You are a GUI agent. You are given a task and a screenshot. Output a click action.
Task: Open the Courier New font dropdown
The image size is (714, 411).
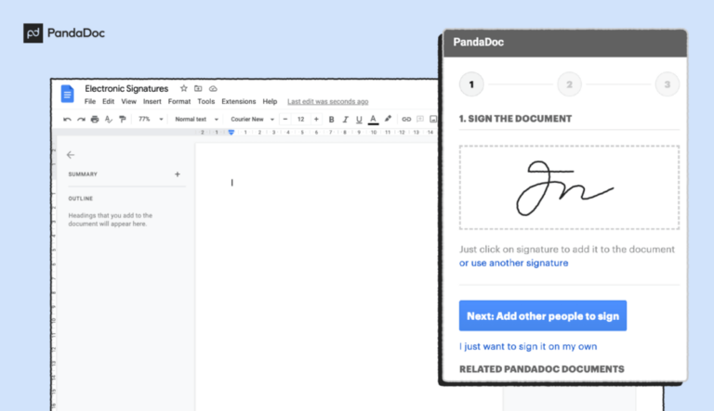(x=252, y=119)
